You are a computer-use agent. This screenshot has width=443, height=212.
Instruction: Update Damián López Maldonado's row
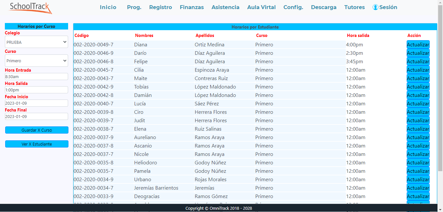pos(418,95)
